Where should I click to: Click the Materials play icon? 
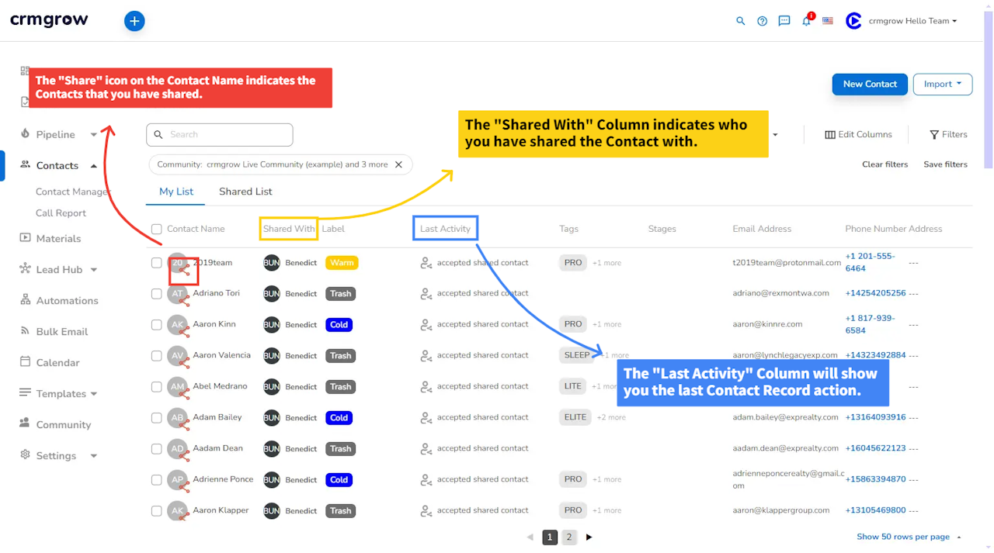click(x=25, y=238)
